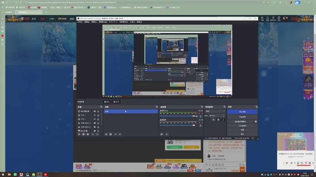Click microphone volume slider in mixer

point(177,116)
